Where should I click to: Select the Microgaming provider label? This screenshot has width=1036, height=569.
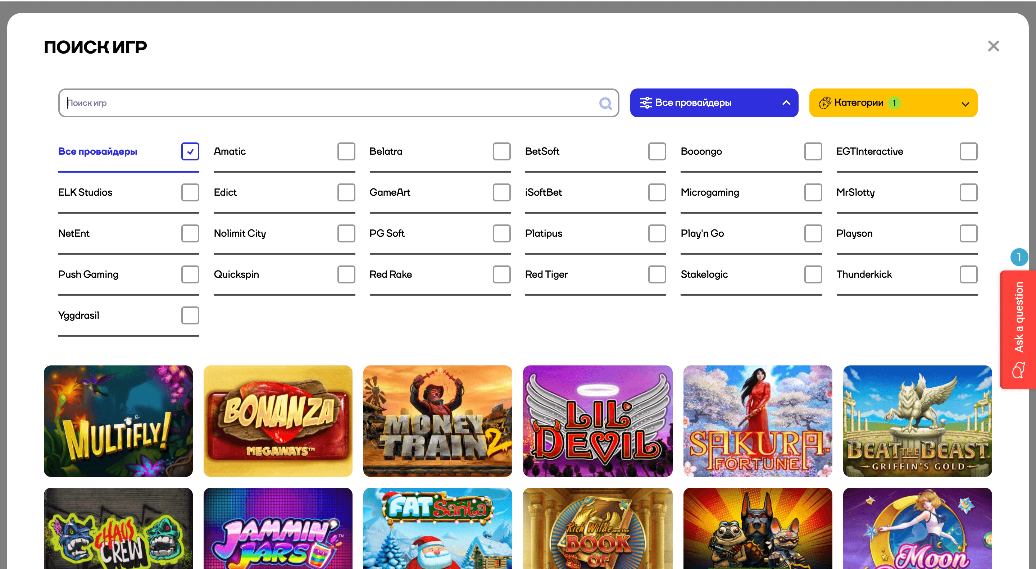pyautogui.click(x=709, y=192)
